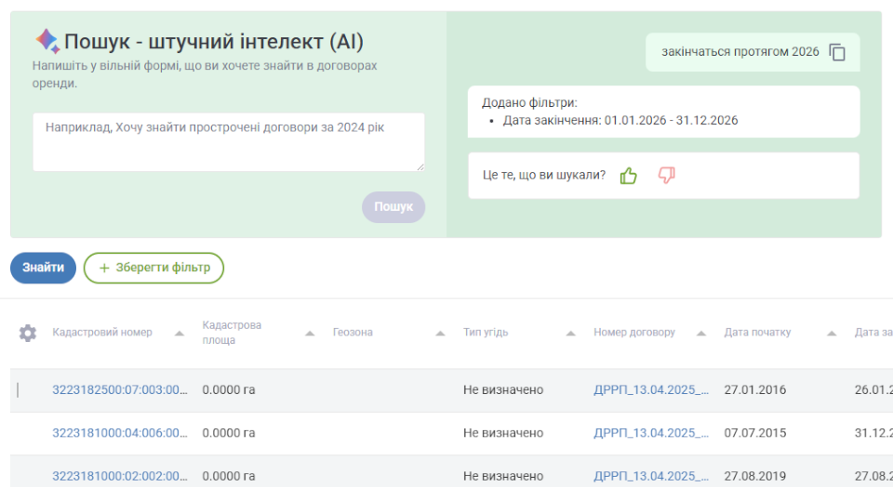Image resolution: width=893 pixels, height=487 pixels.
Task: Click the Геозона column header
Action: pyautogui.click(x=353, y=332)
